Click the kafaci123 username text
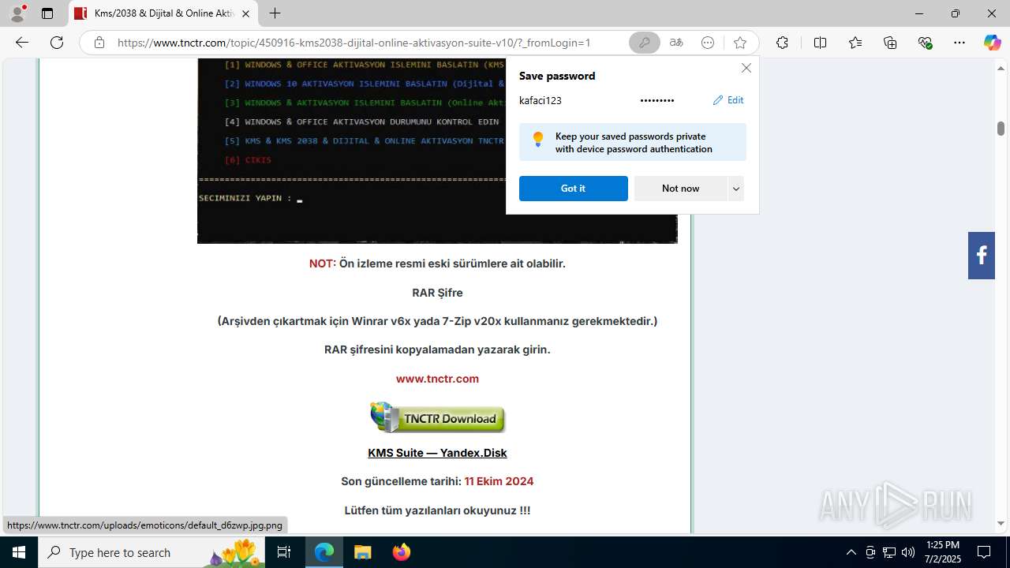Image resolution: width=1010 pixels, height=568 pixels. tap(541, 100)
